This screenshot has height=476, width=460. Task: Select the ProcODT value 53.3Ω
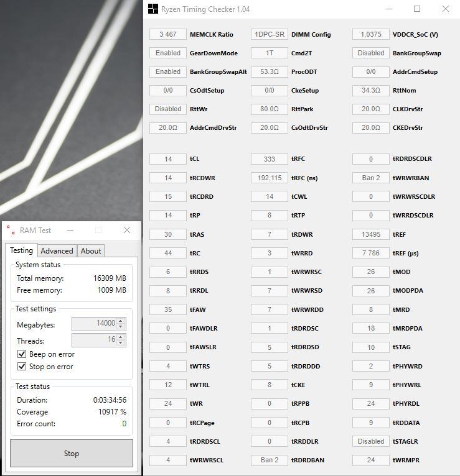[x=270, y=71]
